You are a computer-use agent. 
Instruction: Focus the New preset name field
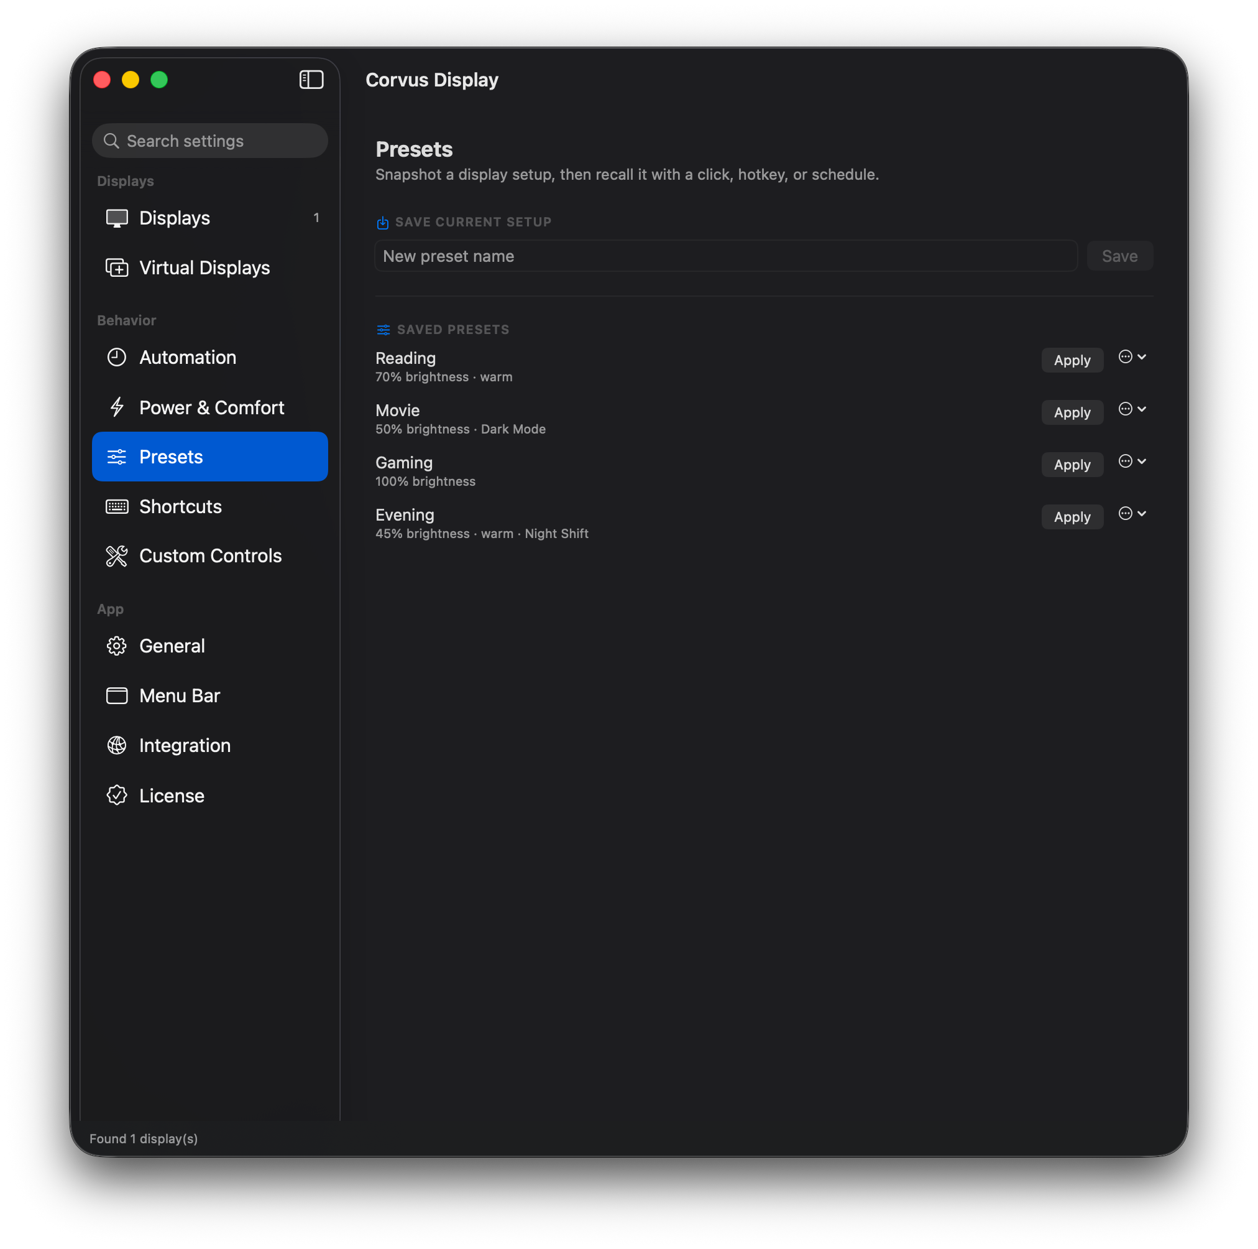pos(726,256)
